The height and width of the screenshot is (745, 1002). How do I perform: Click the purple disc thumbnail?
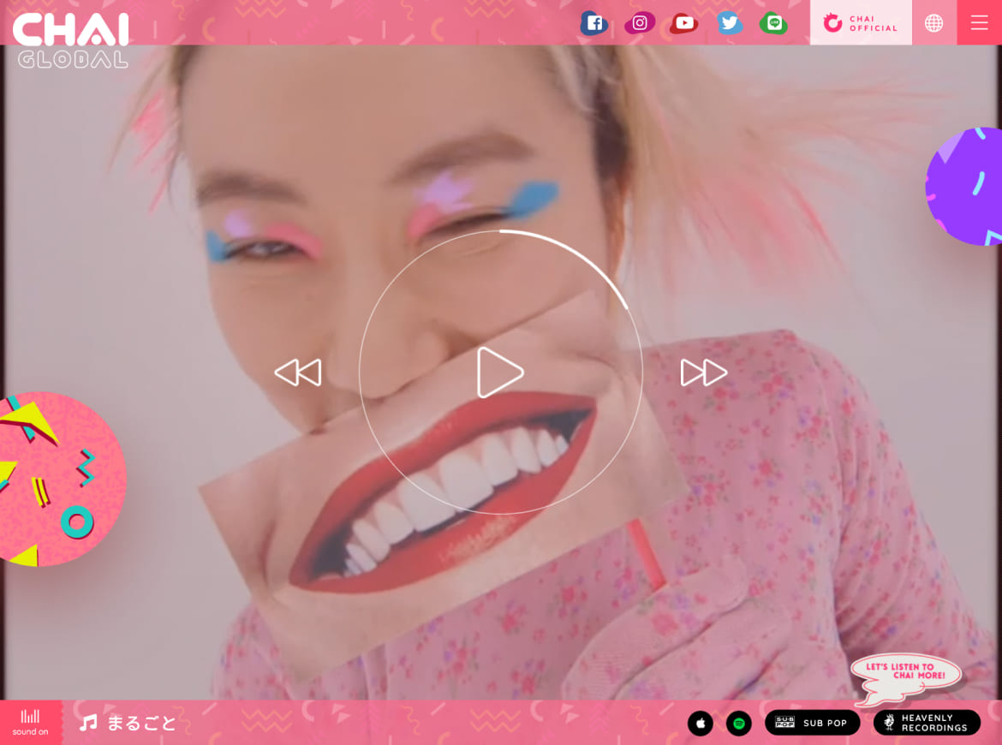tap(964, 186)
